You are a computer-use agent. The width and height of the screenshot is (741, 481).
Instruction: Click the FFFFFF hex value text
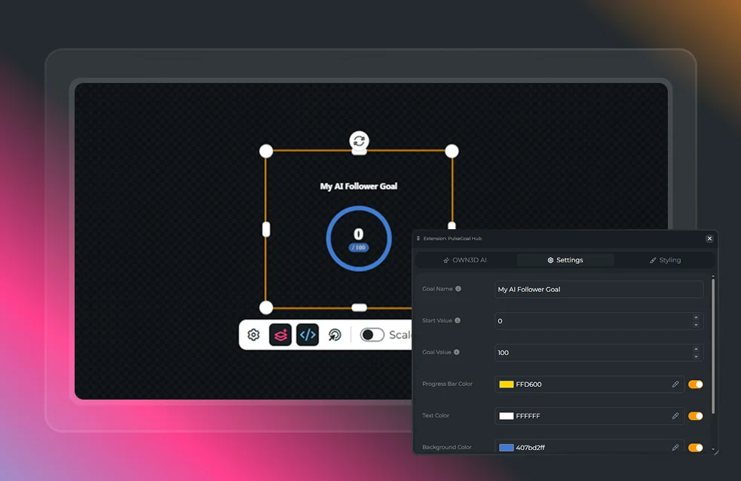point(528,416)
